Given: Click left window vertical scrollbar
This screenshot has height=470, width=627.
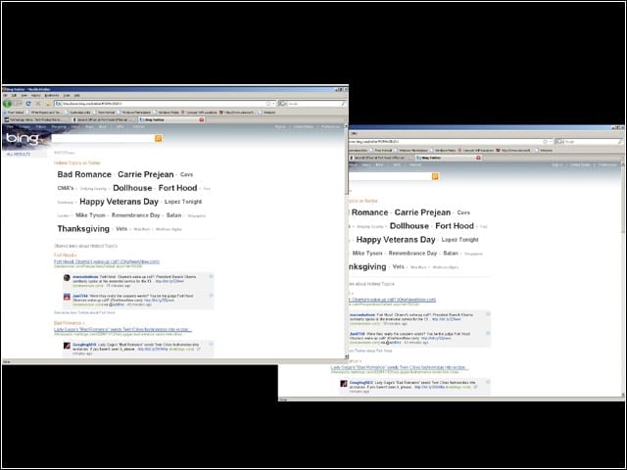Looking at the screenshot, I should [346, 240].
